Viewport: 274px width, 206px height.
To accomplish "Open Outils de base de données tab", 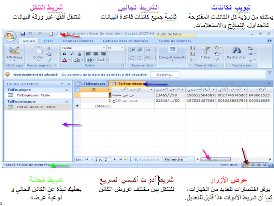I will click(125, 41).
